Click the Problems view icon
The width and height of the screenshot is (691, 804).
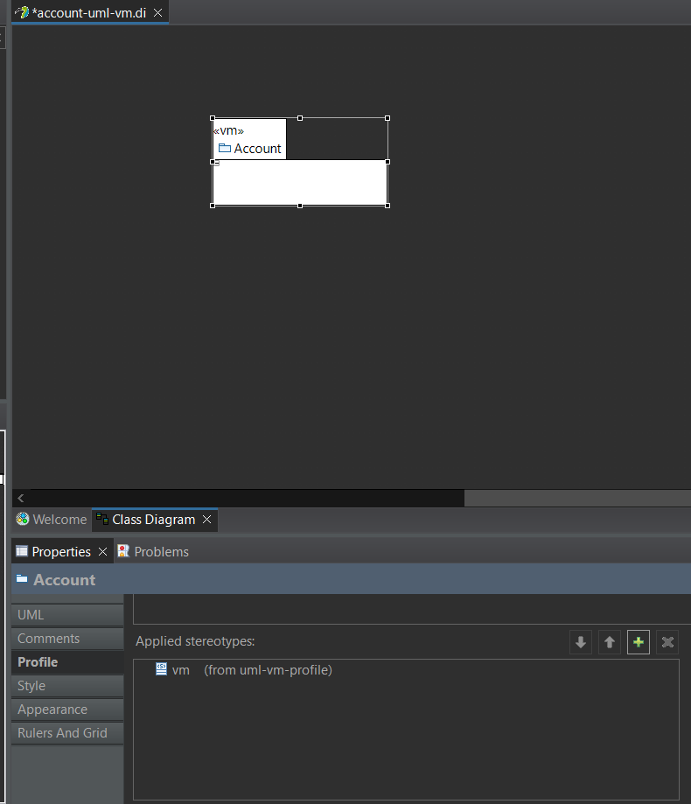(123, 551)
